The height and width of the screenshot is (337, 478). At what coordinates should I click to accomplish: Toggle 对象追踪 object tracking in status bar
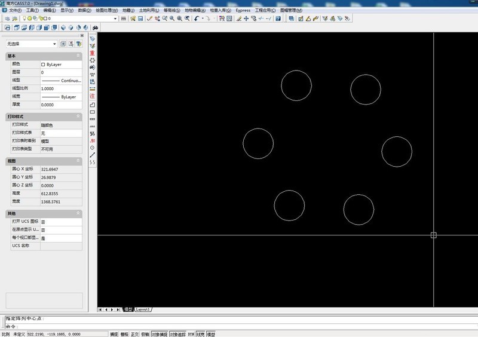pos(177,334)
